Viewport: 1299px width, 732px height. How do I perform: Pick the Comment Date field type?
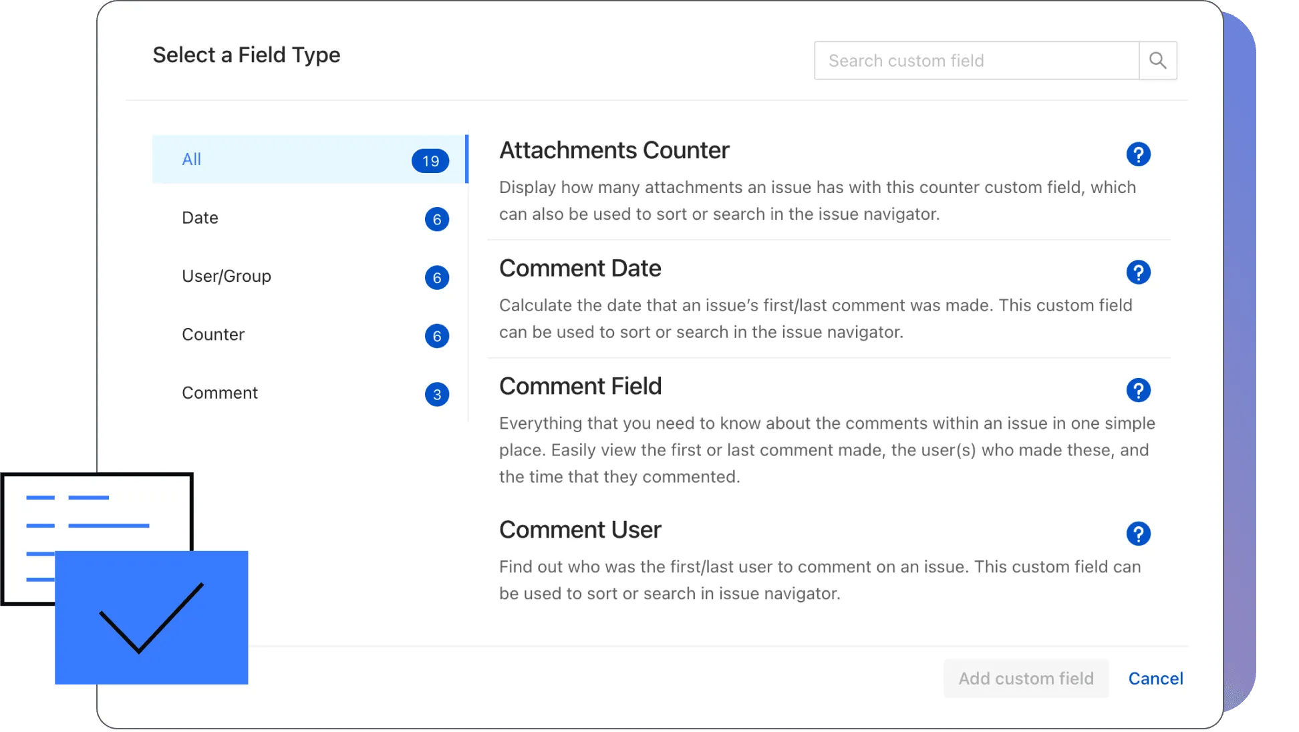coord(579,268)
